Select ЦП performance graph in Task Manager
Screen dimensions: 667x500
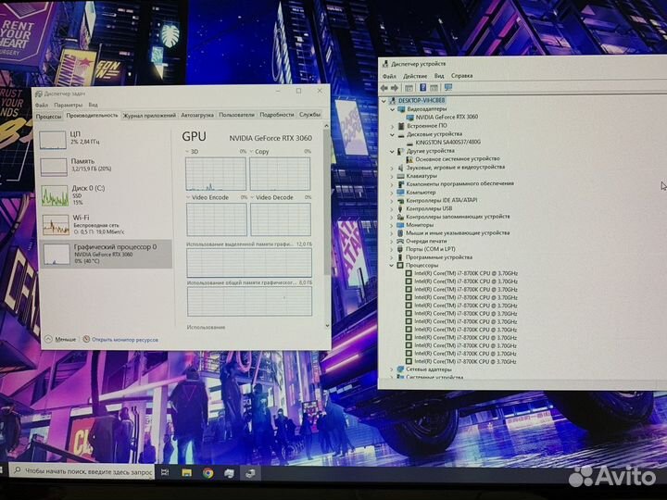[x=53, y=140]
